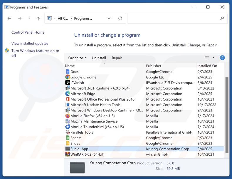232x179 pixels.
Task: Click the WinRAR program icon
Action: pyautogui.click(x=68, y=154)
